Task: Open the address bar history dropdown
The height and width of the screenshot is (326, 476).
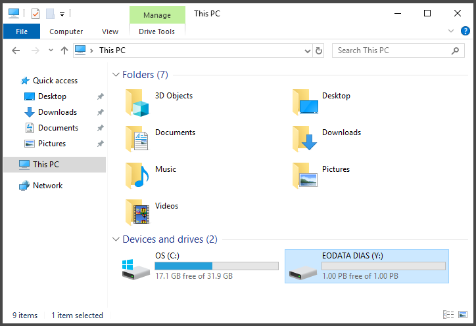Action: (x=308, y=51)
